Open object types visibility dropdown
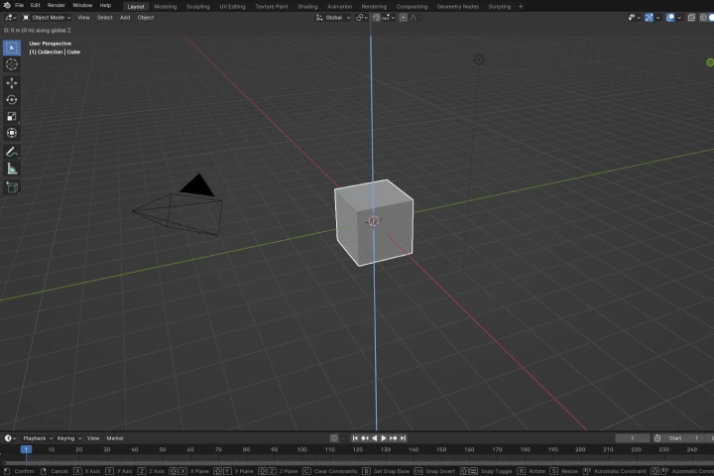This screenshot has height=476, width=714. pyautogui.click(x=634, y=18)
